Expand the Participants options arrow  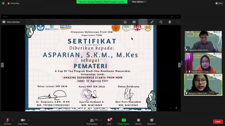coord(100,120)
